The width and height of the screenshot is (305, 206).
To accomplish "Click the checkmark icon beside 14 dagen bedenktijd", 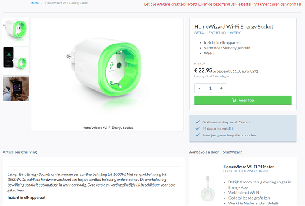I will coord(197,128).
